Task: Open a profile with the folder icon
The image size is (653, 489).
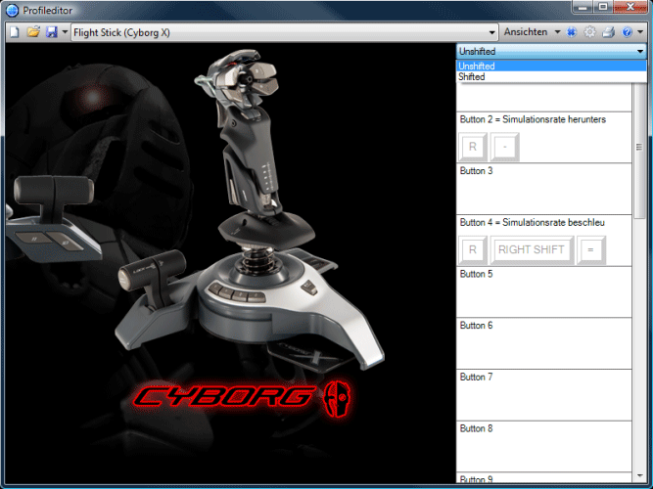Action: pos(32,32)
